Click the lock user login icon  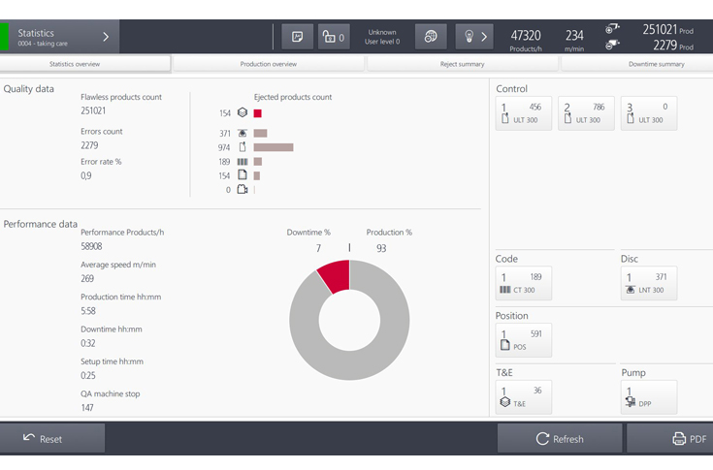pyautogui.click(x=334, y=37)
